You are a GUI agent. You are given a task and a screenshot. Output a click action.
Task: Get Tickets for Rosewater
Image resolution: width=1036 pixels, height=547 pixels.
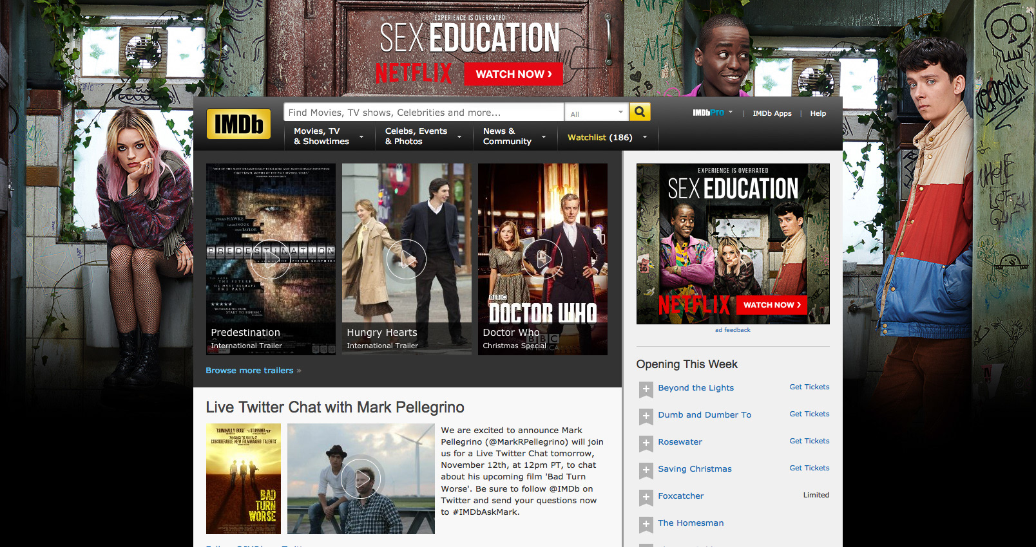pos(809,441)
